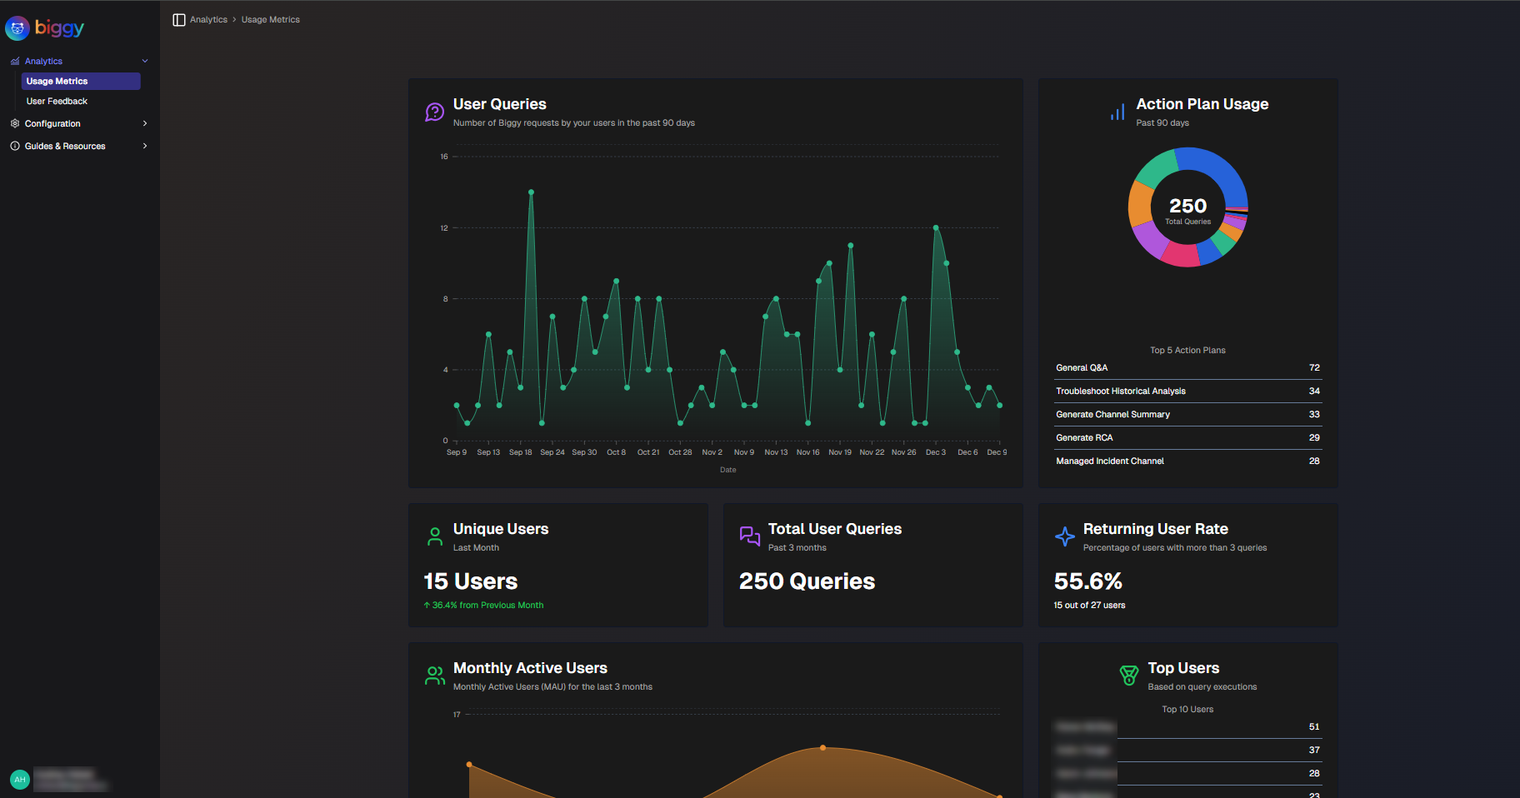Click the 250 Total Queries donut center
This screenshot has height=798, width=1520.
(x=1187, y=209)
